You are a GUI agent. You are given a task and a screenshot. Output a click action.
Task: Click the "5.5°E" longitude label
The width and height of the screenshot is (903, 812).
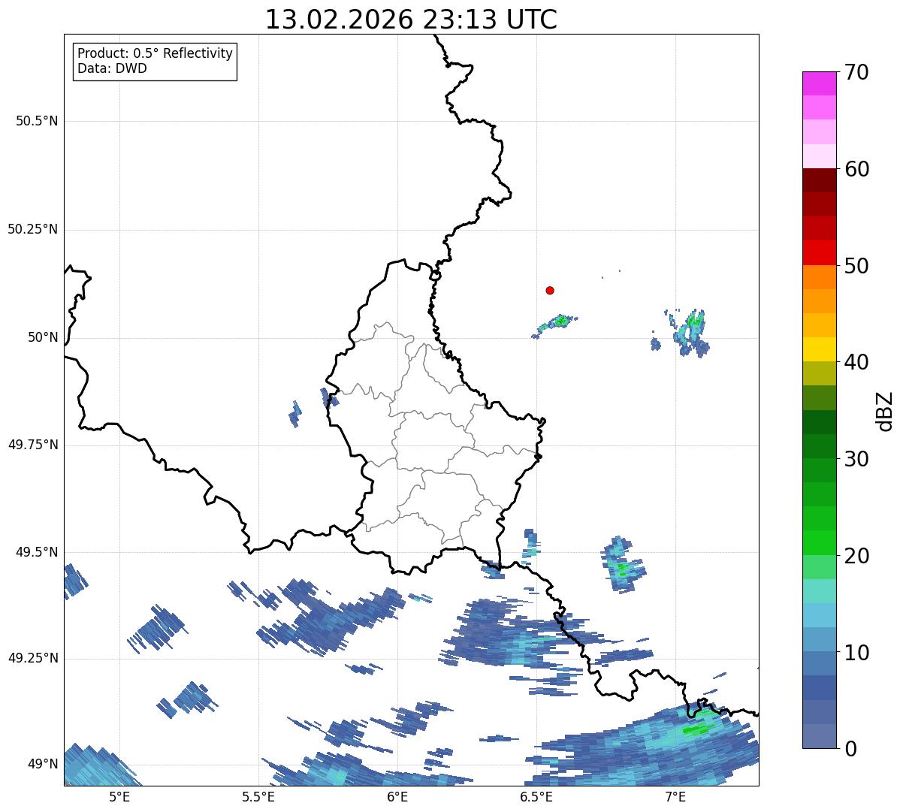pos(258,797)
